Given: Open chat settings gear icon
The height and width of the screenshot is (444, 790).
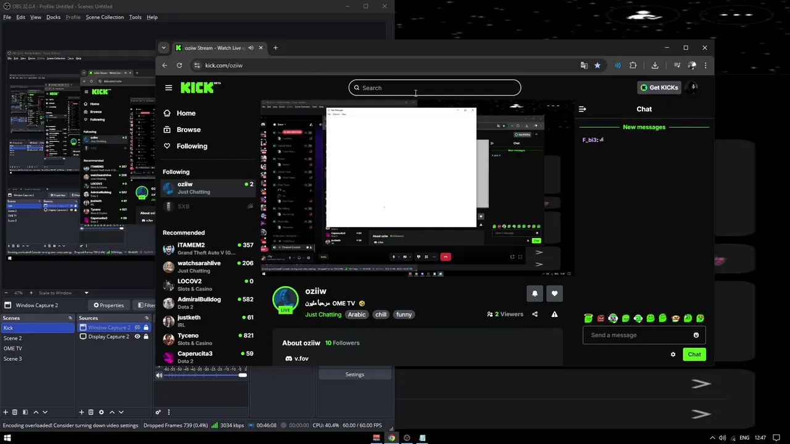Looking at the screenshot, I should (673, 355).
